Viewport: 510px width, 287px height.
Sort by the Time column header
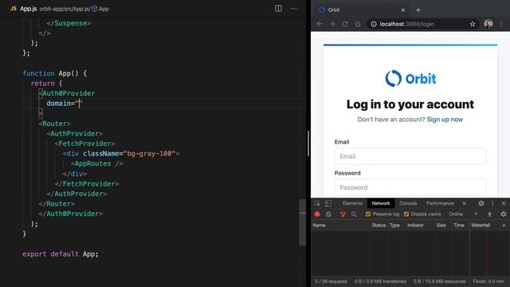(x=459, y=225)
